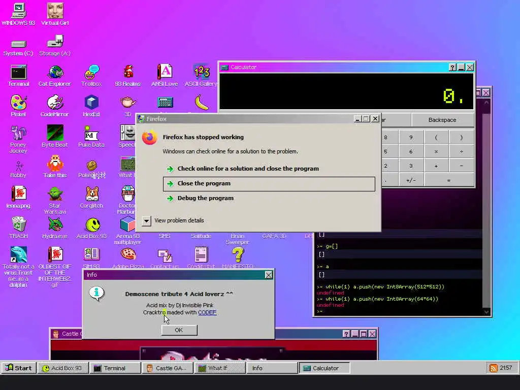The image size is (520, 390).
Task: Switch to What If taskbar item
Action: 220,368
